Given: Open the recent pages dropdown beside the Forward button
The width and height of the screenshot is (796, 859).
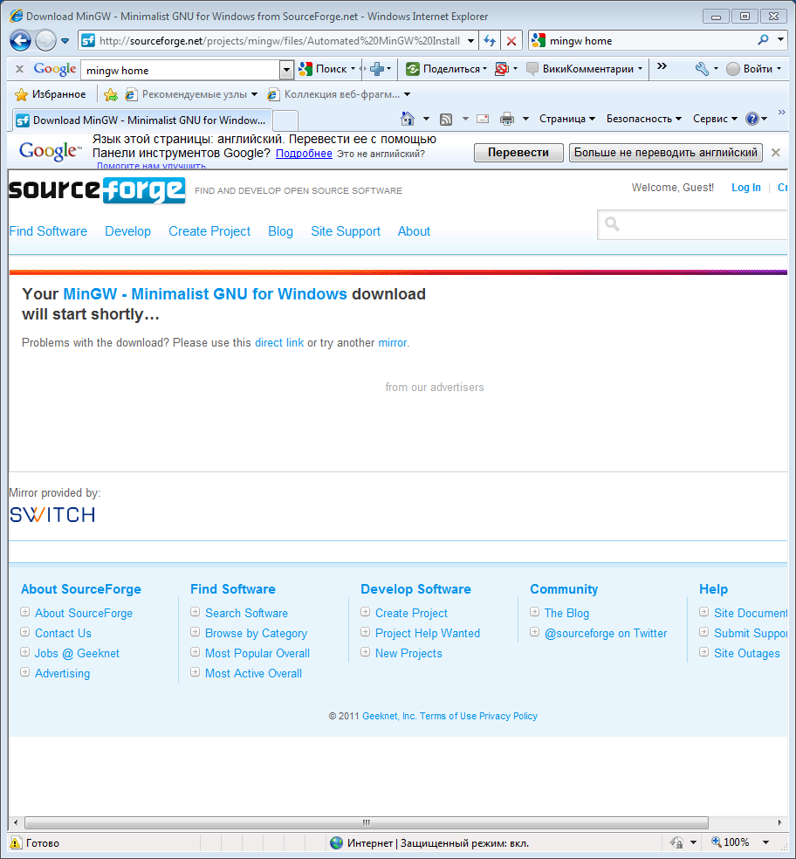Looking at the screenshot, I should tap(65, 41).
